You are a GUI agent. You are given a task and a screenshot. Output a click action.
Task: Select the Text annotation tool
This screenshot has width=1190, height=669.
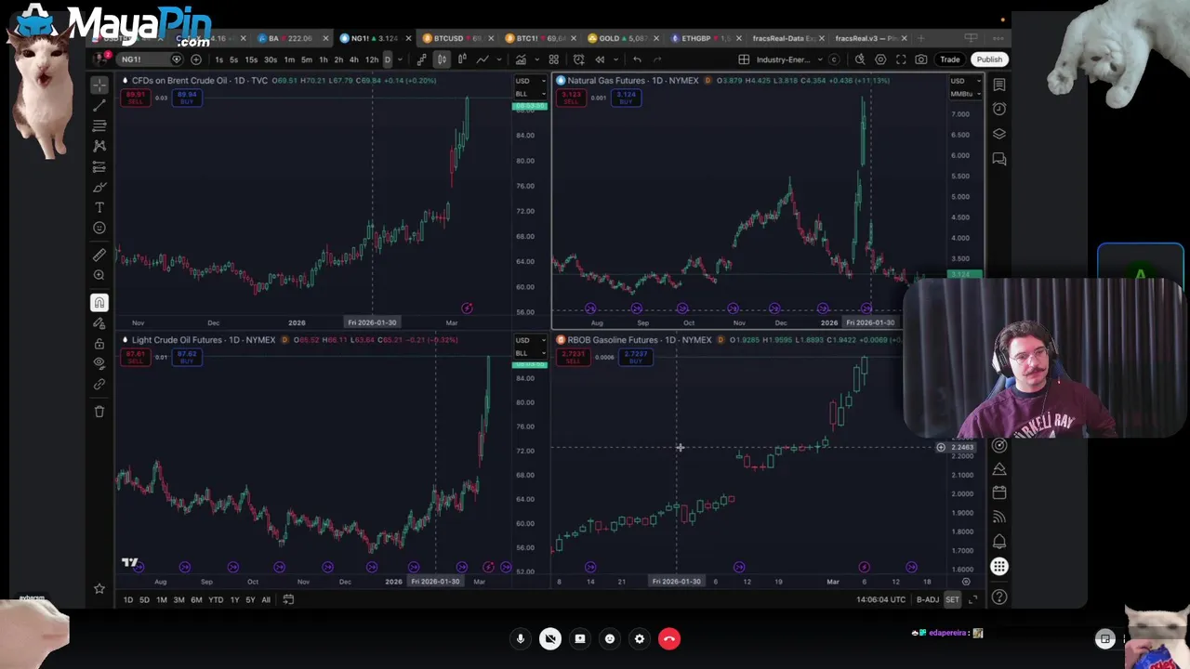99,207
